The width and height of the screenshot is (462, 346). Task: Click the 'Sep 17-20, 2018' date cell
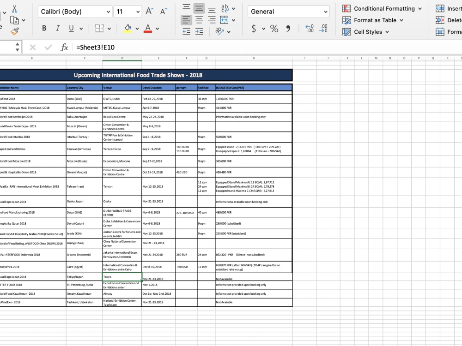(159, 161)
